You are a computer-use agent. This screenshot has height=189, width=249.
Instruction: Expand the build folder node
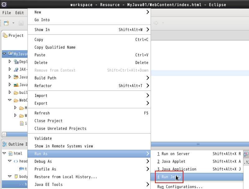click(10, 92)
